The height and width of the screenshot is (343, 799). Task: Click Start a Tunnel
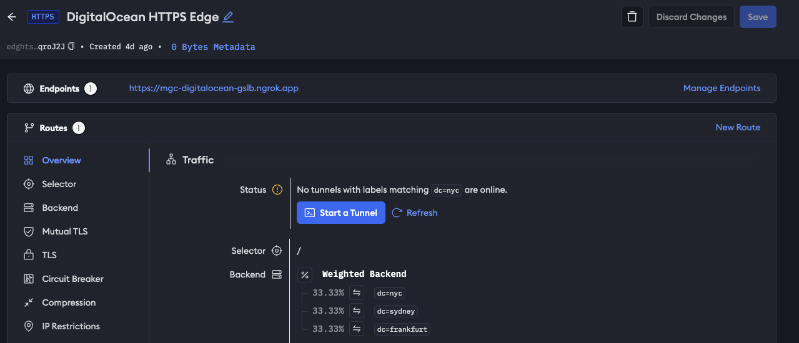pyautogui.click(x=341, y=213)
